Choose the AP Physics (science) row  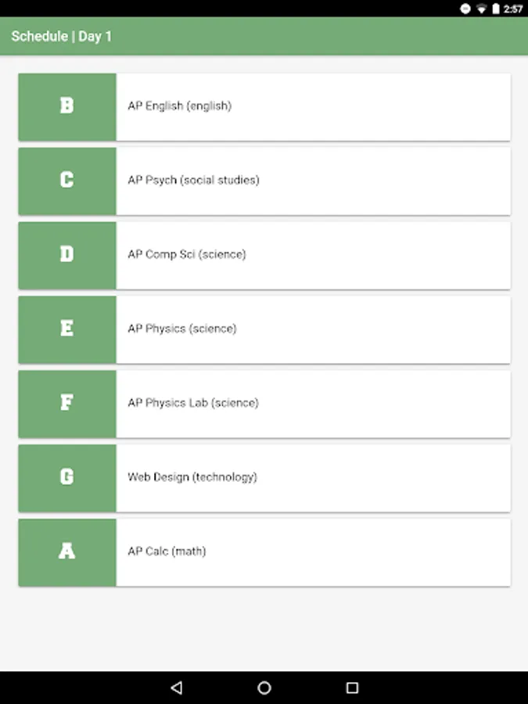(313, 329)
